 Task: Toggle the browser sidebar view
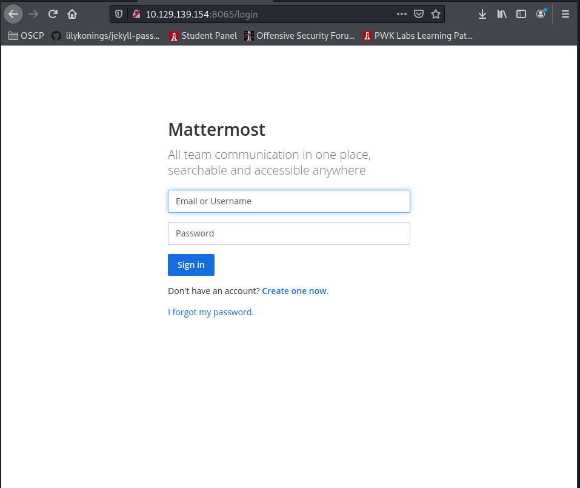tap(521, 14)
